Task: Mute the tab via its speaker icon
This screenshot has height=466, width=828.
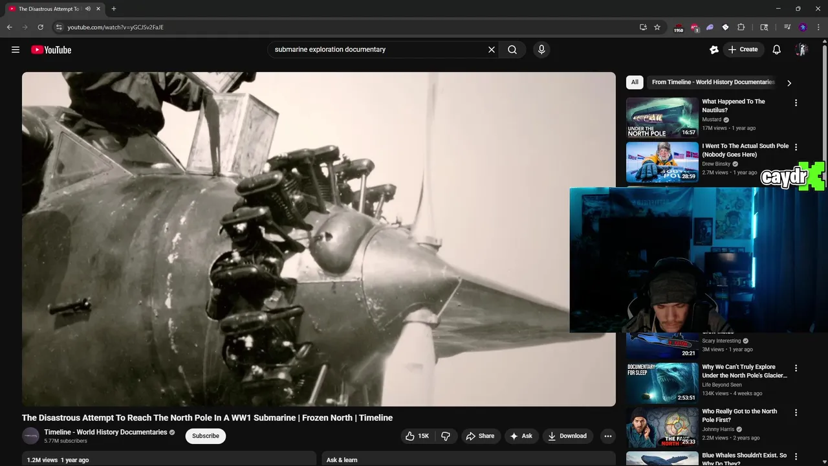Action: 88,8
